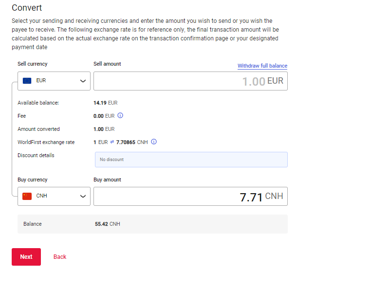Expand the Sell currency dropdown arrow

pos(83,81)
